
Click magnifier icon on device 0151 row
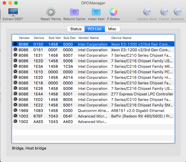pos(15,49)
